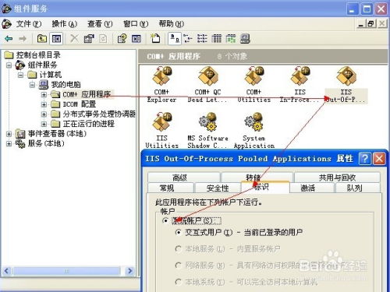Click the tree pane horizontal scrollbar thumb
Image resolution: width=390 pixels, height=292 pixels.
pos(67,271)
